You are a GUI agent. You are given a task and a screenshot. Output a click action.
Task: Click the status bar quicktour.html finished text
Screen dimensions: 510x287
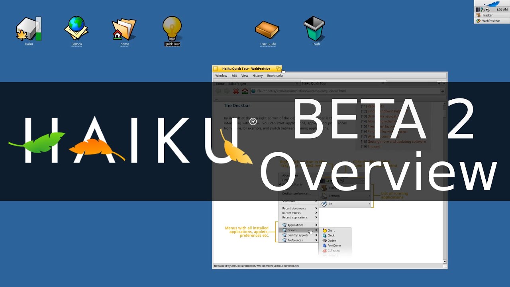(257, 266)
